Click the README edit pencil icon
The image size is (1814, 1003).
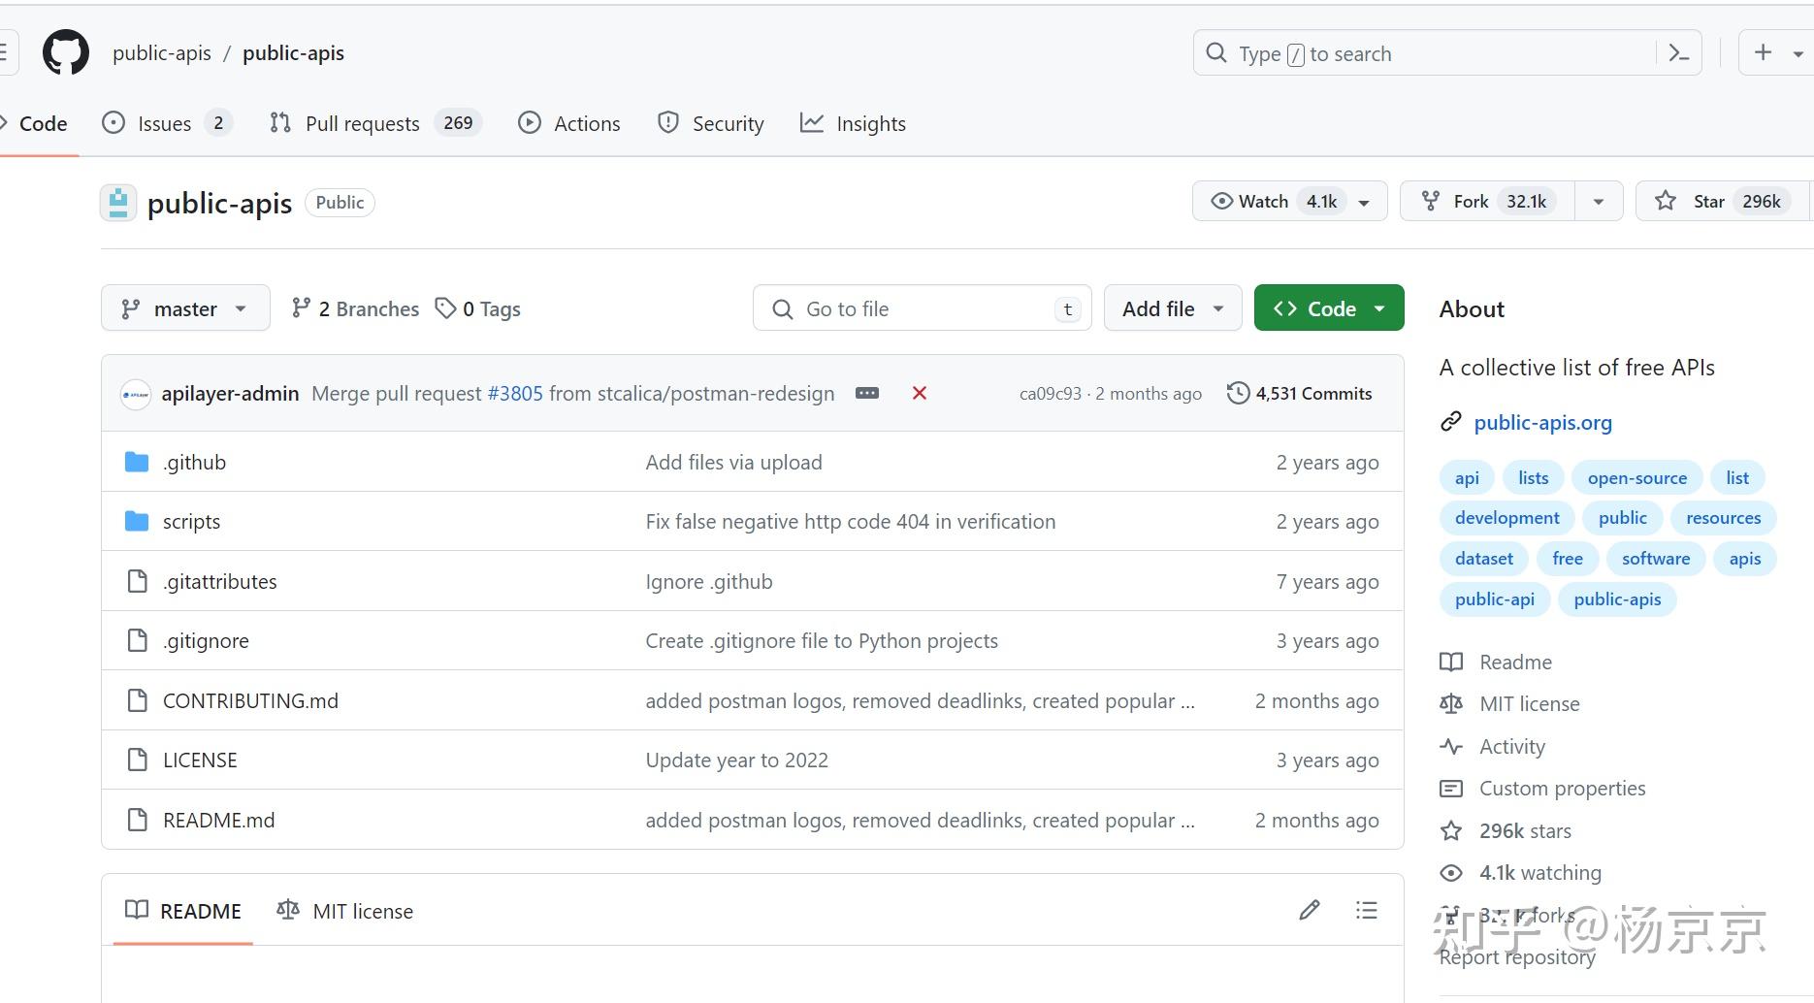pos(1310,910)
